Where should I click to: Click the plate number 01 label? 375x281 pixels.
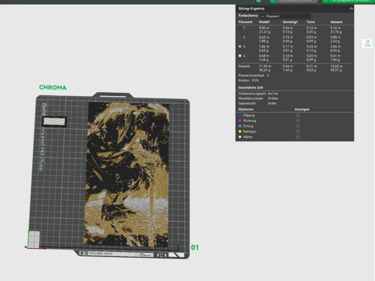pos(195,248)
